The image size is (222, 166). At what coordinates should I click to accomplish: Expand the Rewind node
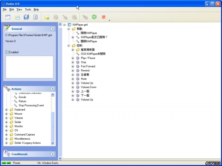[73, 70]
